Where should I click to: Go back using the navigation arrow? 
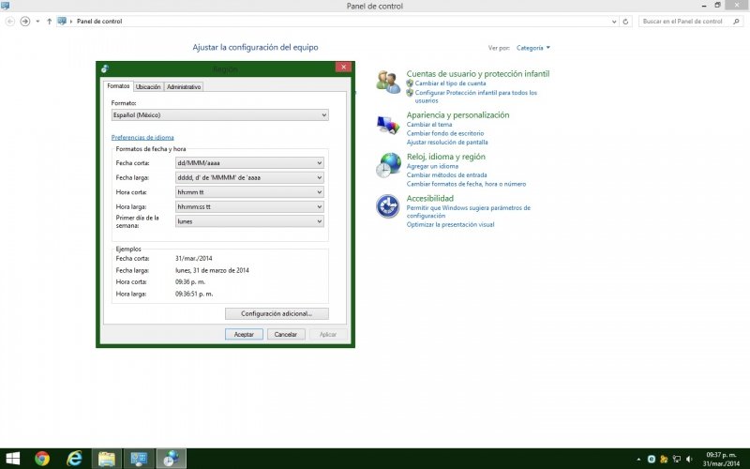(10, 21)
